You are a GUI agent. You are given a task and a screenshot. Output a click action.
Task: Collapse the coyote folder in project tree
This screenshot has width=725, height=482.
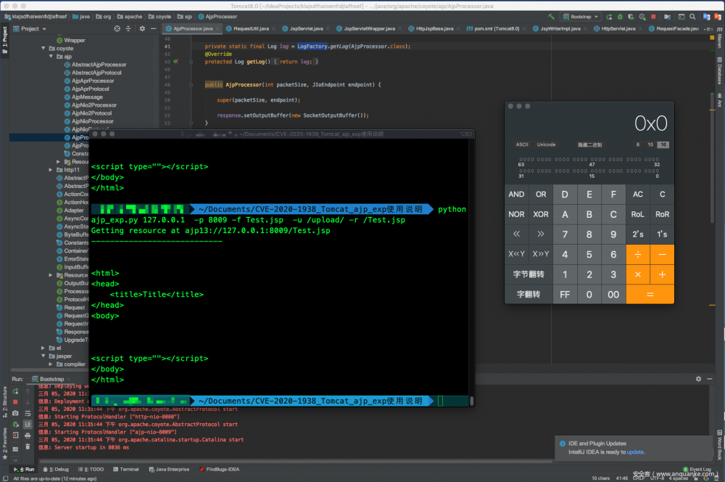(43, 49)
